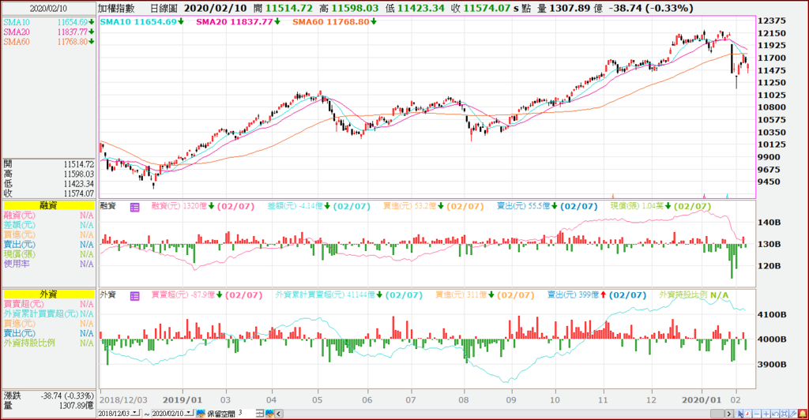The image size is (809, 420).
Task: Open the end date 2020/02/10 dropdown
Action: coord(188,413)
